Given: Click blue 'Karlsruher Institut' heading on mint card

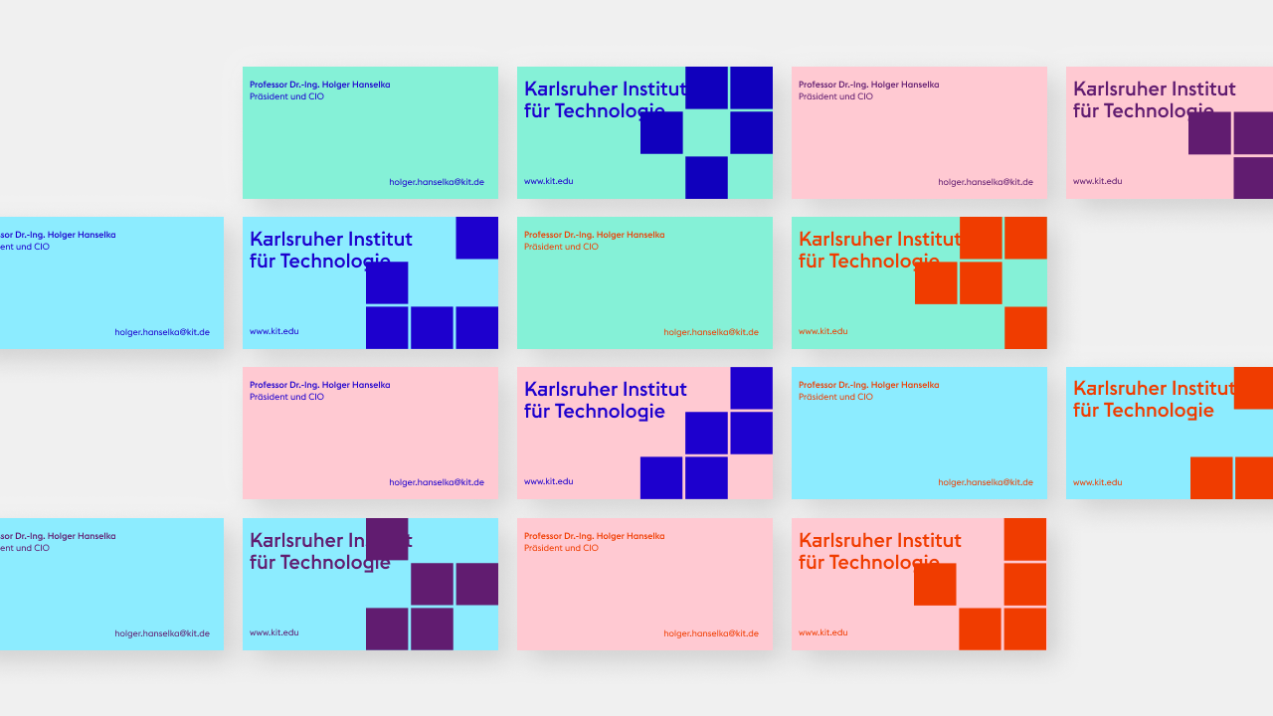Looking at the screenshot, I should [606, 89].
